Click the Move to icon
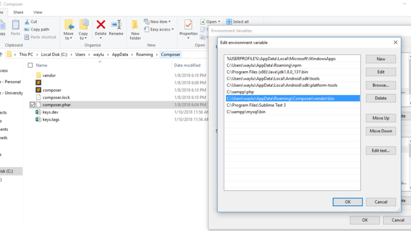The width and height of the screenshot is (411, 231). 69,25
